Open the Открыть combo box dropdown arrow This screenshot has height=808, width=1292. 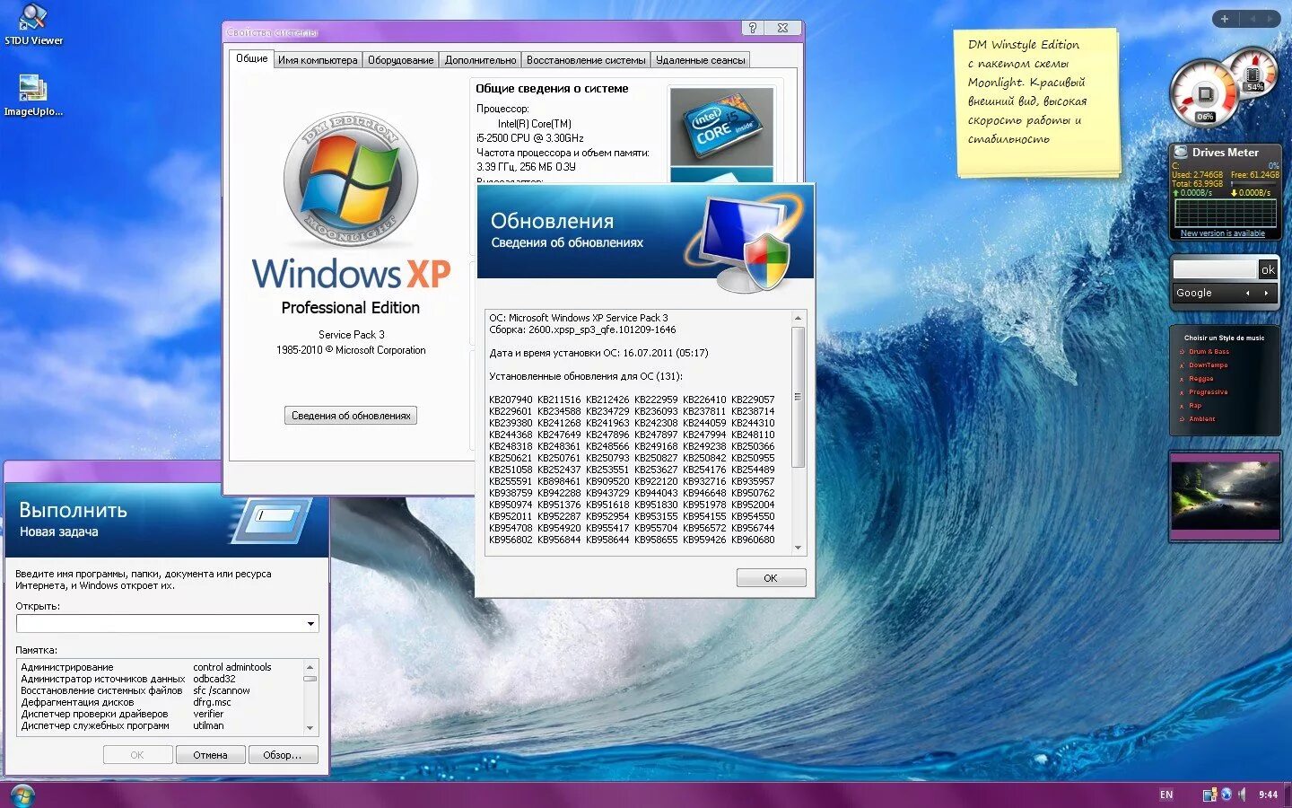coord(310,623)
